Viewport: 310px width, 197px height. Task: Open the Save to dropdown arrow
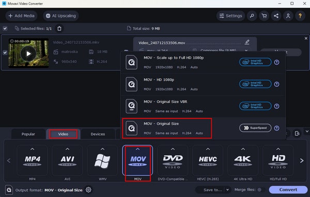tap(228, 190)
